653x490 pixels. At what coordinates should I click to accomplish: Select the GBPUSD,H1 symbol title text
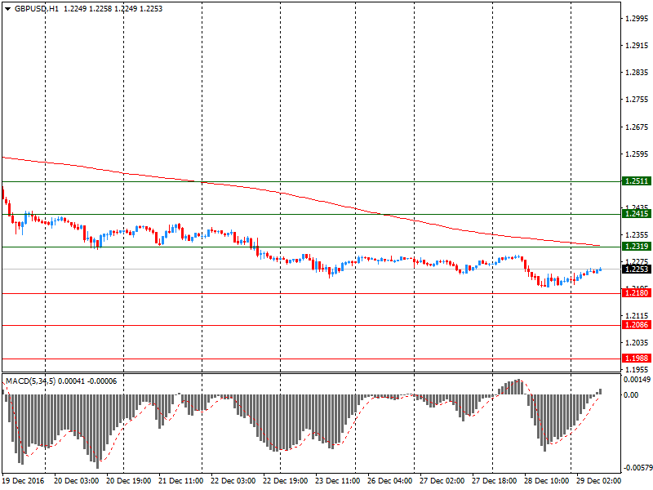pyautogui.click(x=37, y=9)
